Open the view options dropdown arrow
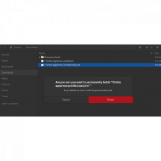The image size is (161, 161). tap(152, 47)
